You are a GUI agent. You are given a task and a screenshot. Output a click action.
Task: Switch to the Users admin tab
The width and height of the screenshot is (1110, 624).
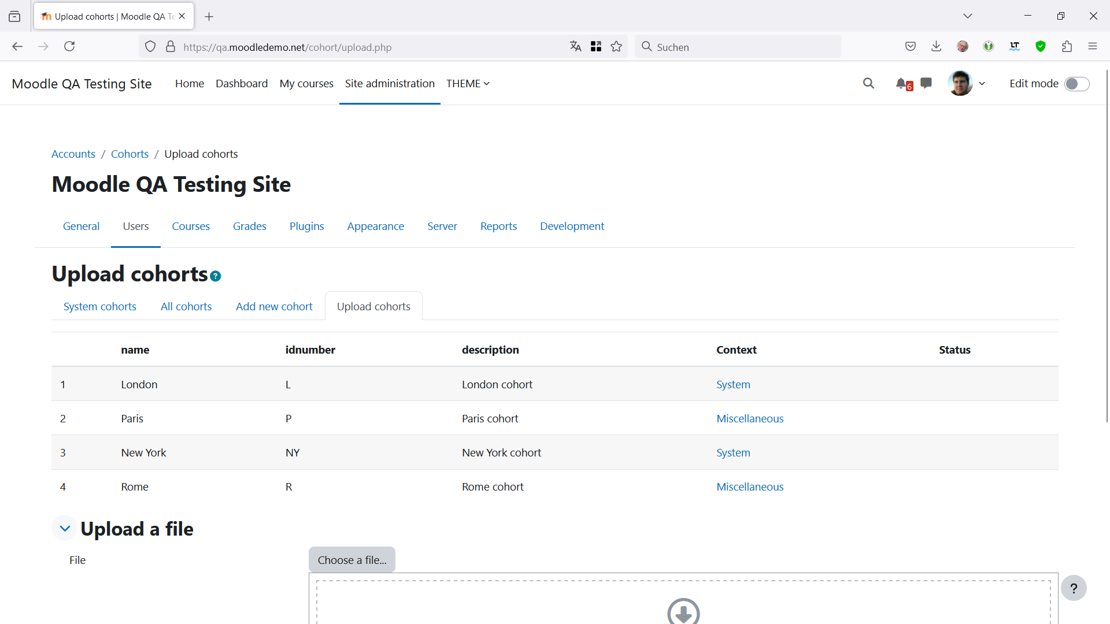click(136, 226)
